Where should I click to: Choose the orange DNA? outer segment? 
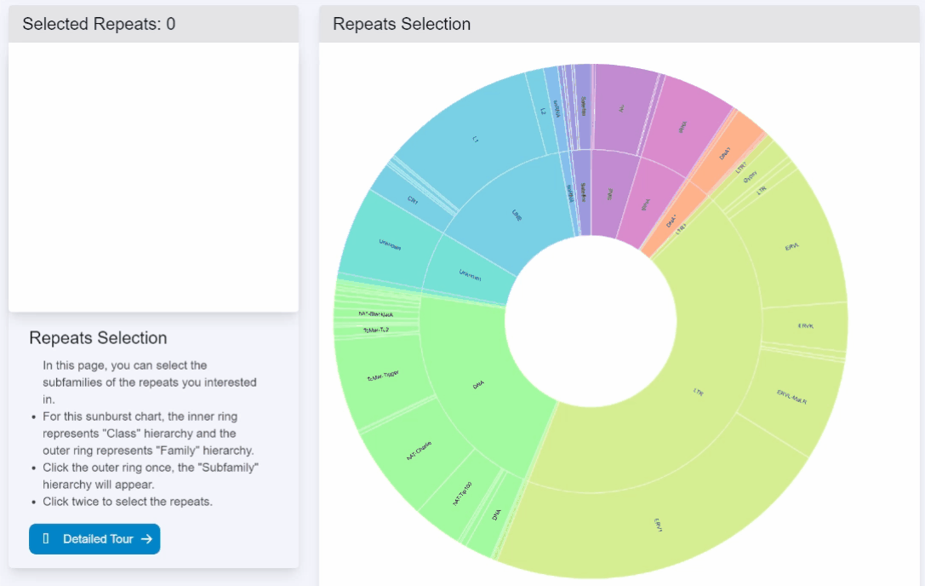pos(725,153)
